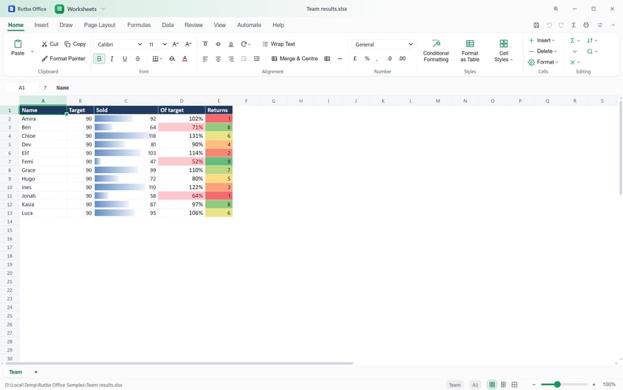Save the workbook using the disk icon

(536, 25)
